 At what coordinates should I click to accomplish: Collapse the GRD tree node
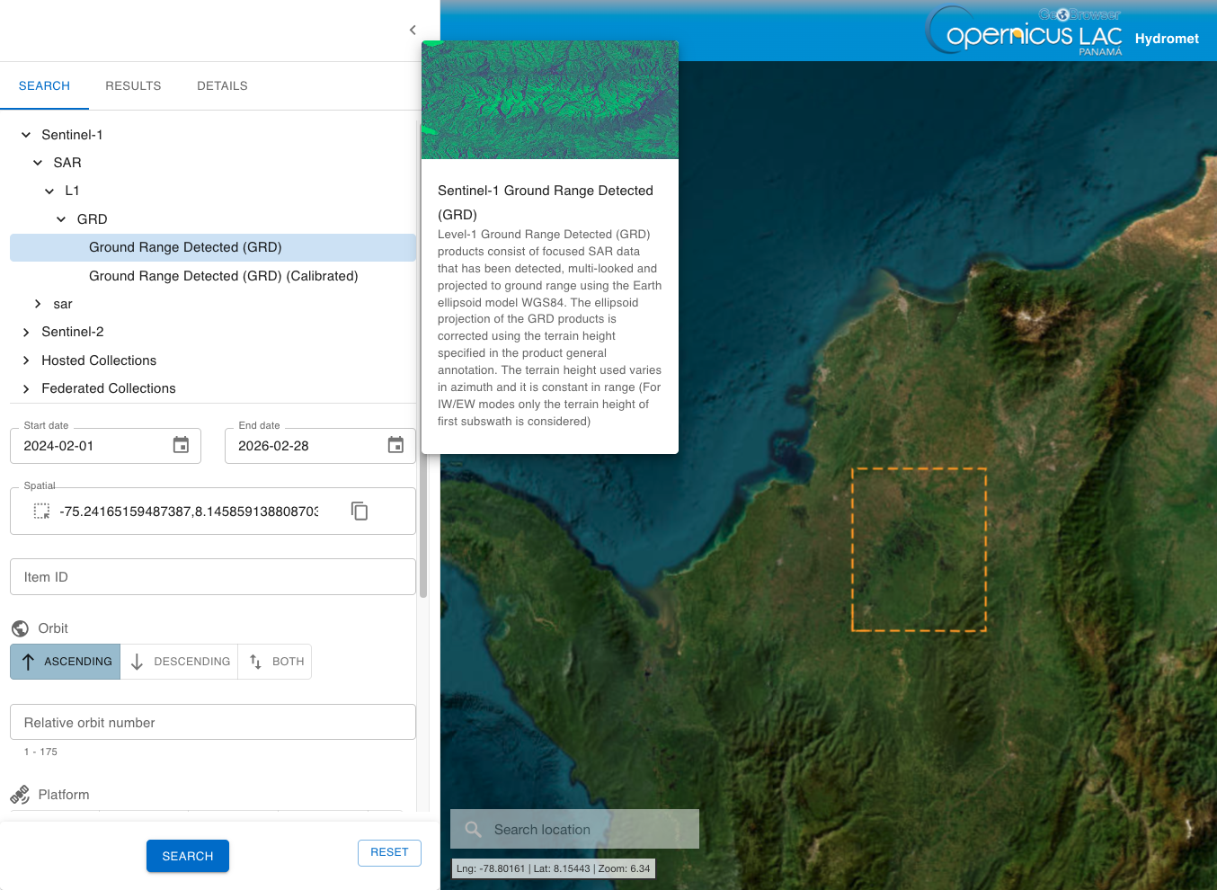[61, 219]
